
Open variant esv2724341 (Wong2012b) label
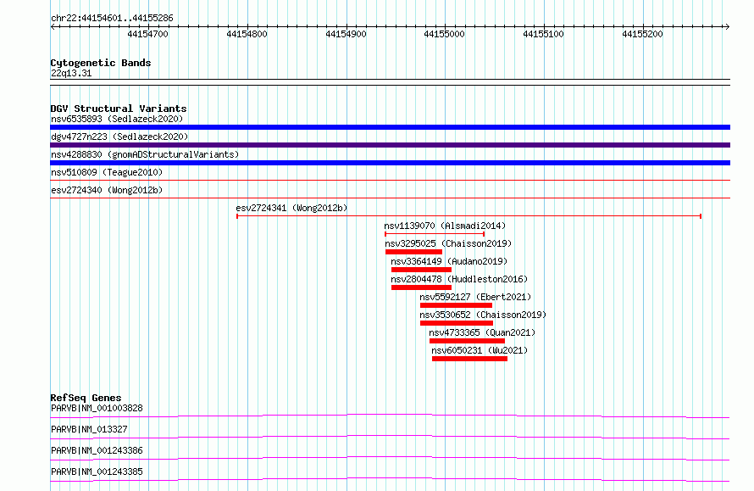(291, 208)
